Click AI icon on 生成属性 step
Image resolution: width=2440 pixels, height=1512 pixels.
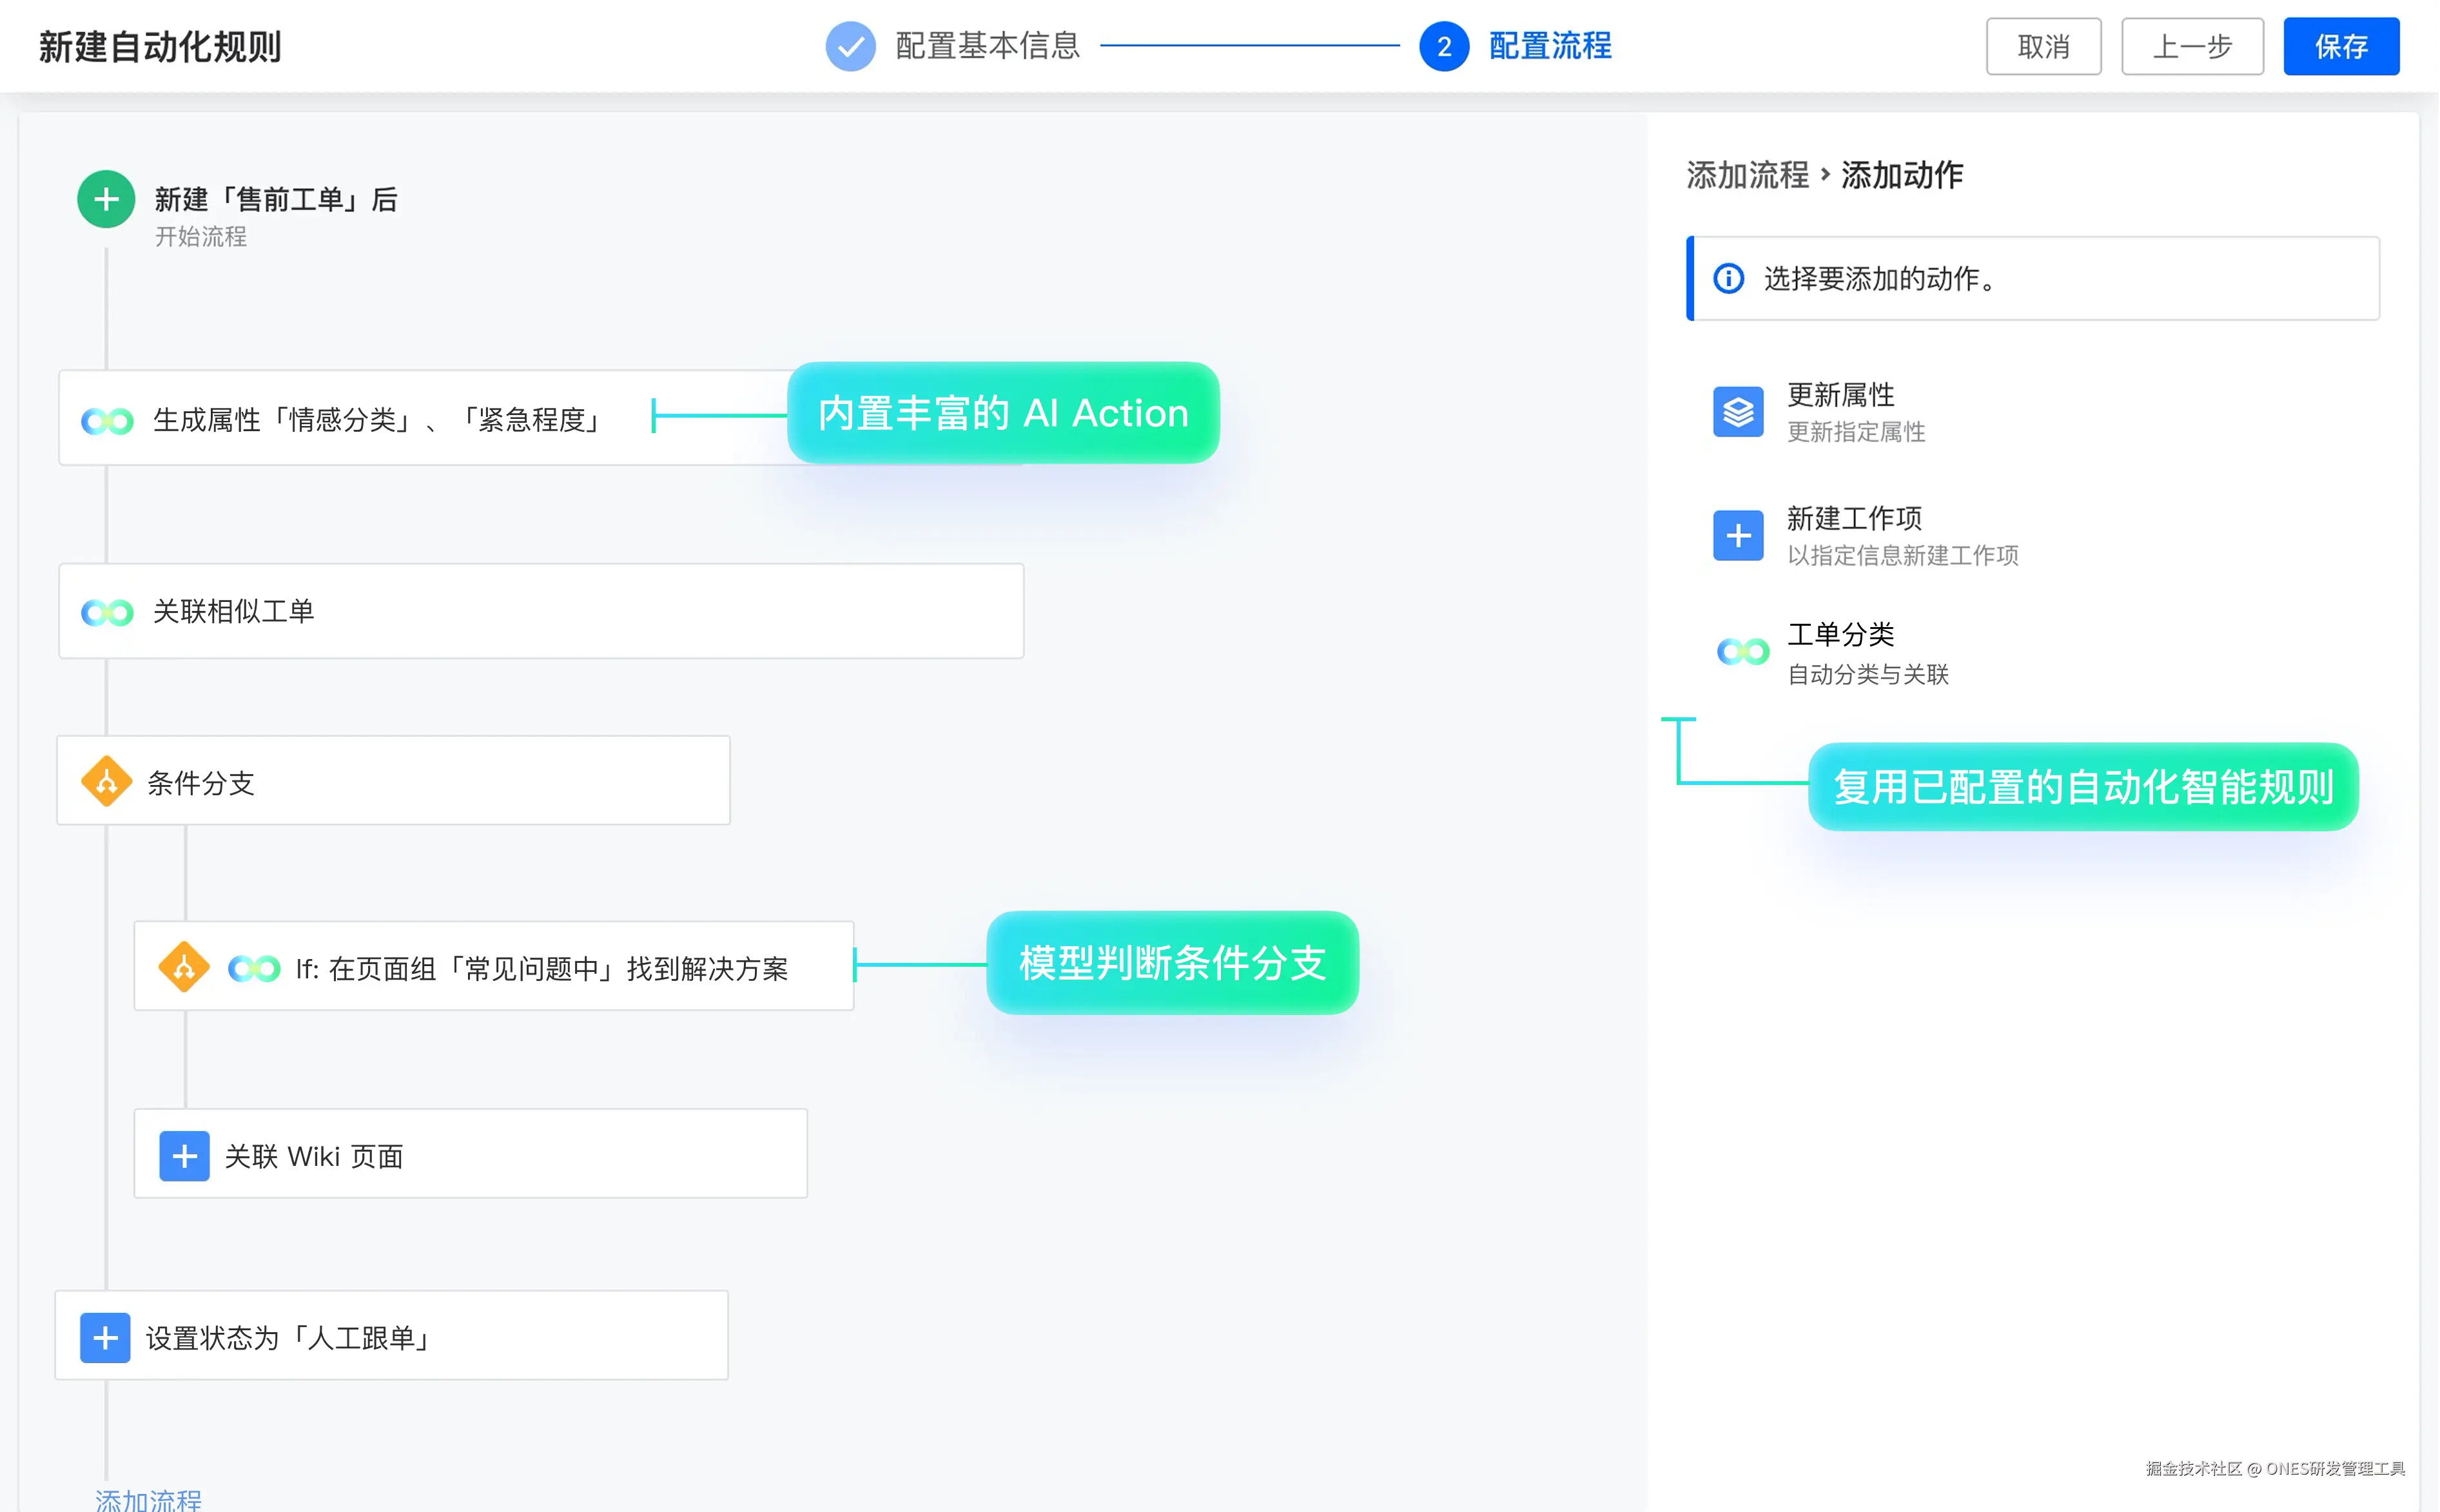point(107,421)
